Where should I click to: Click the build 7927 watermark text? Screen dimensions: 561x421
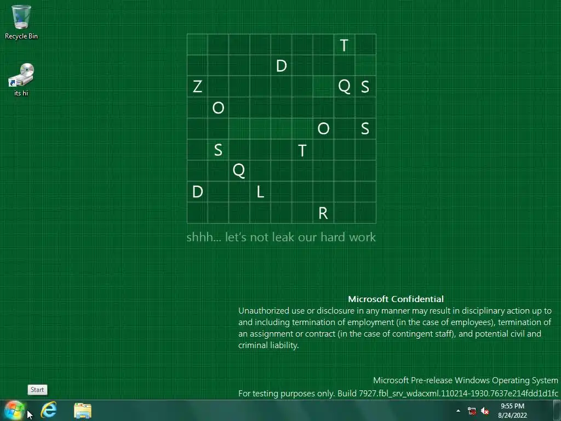point(398,394)
